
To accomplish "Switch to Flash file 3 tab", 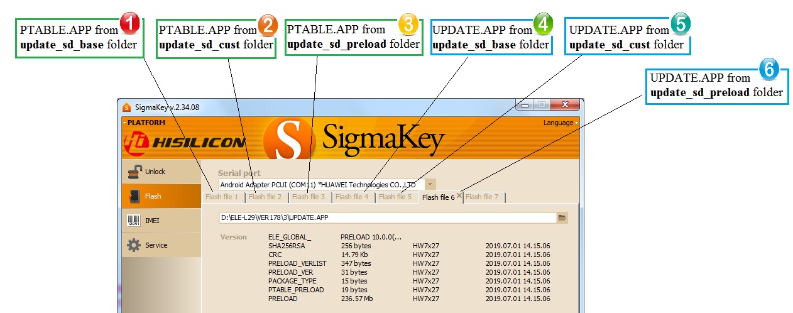I will tap(309, 197).
